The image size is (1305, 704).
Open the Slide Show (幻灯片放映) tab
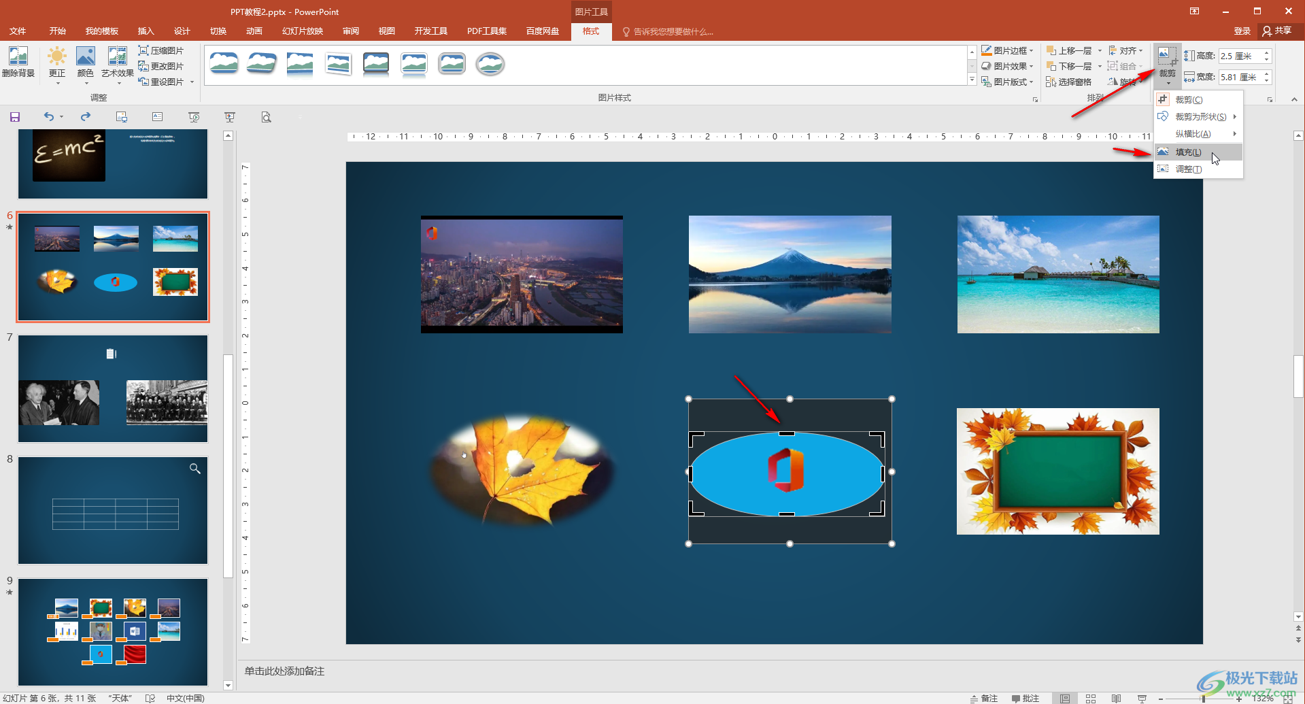point(303,31)
